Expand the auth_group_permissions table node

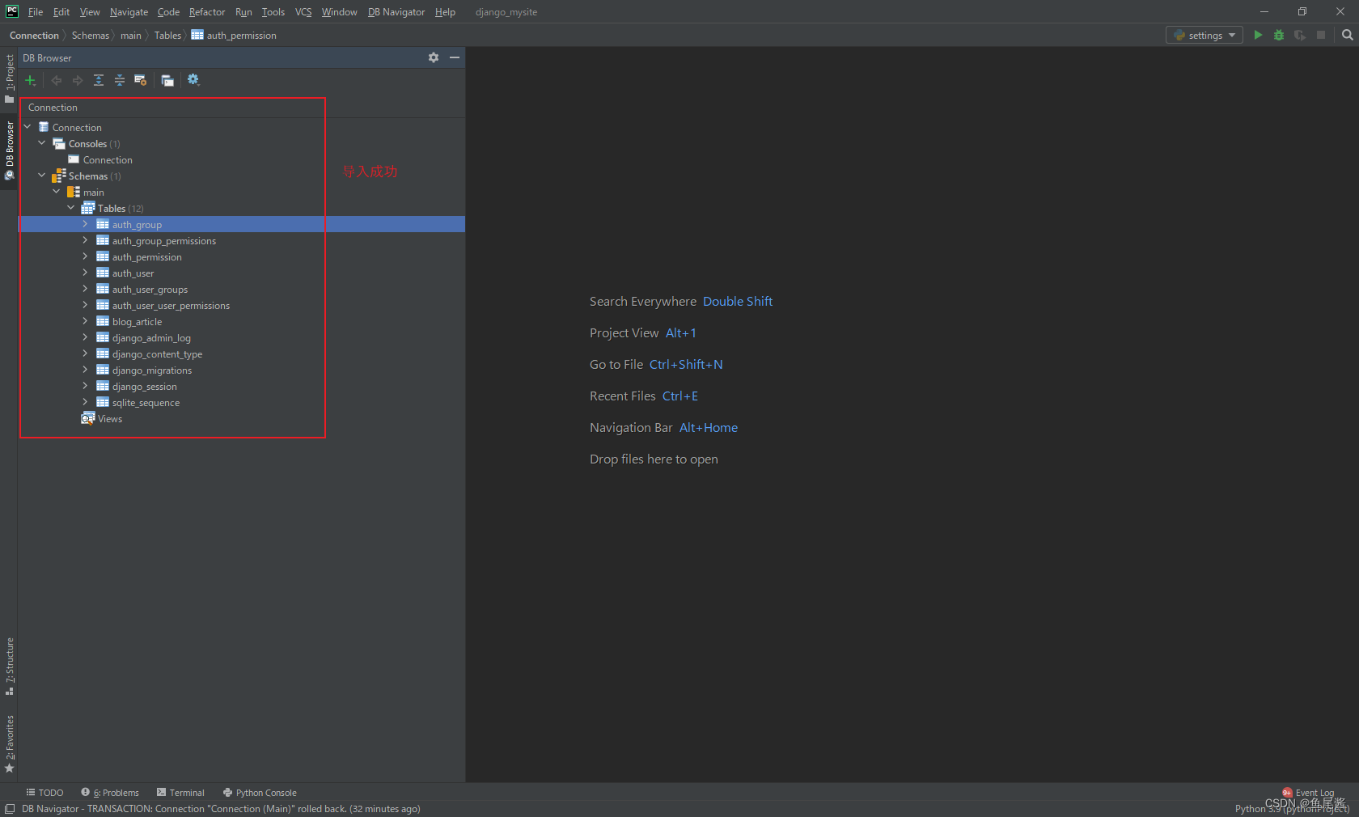85,240
